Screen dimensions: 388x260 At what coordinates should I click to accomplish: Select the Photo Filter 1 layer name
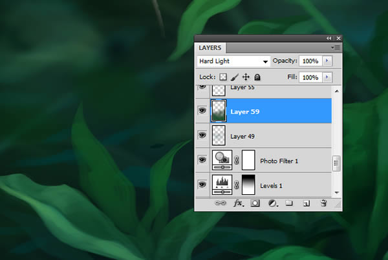[x=279, y=161]
